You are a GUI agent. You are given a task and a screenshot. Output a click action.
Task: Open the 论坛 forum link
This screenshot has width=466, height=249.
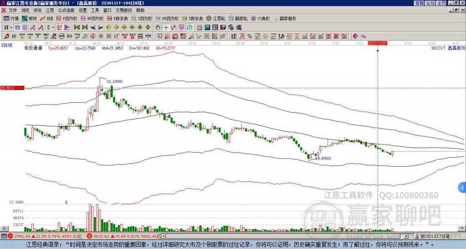[x=431, y=3]
